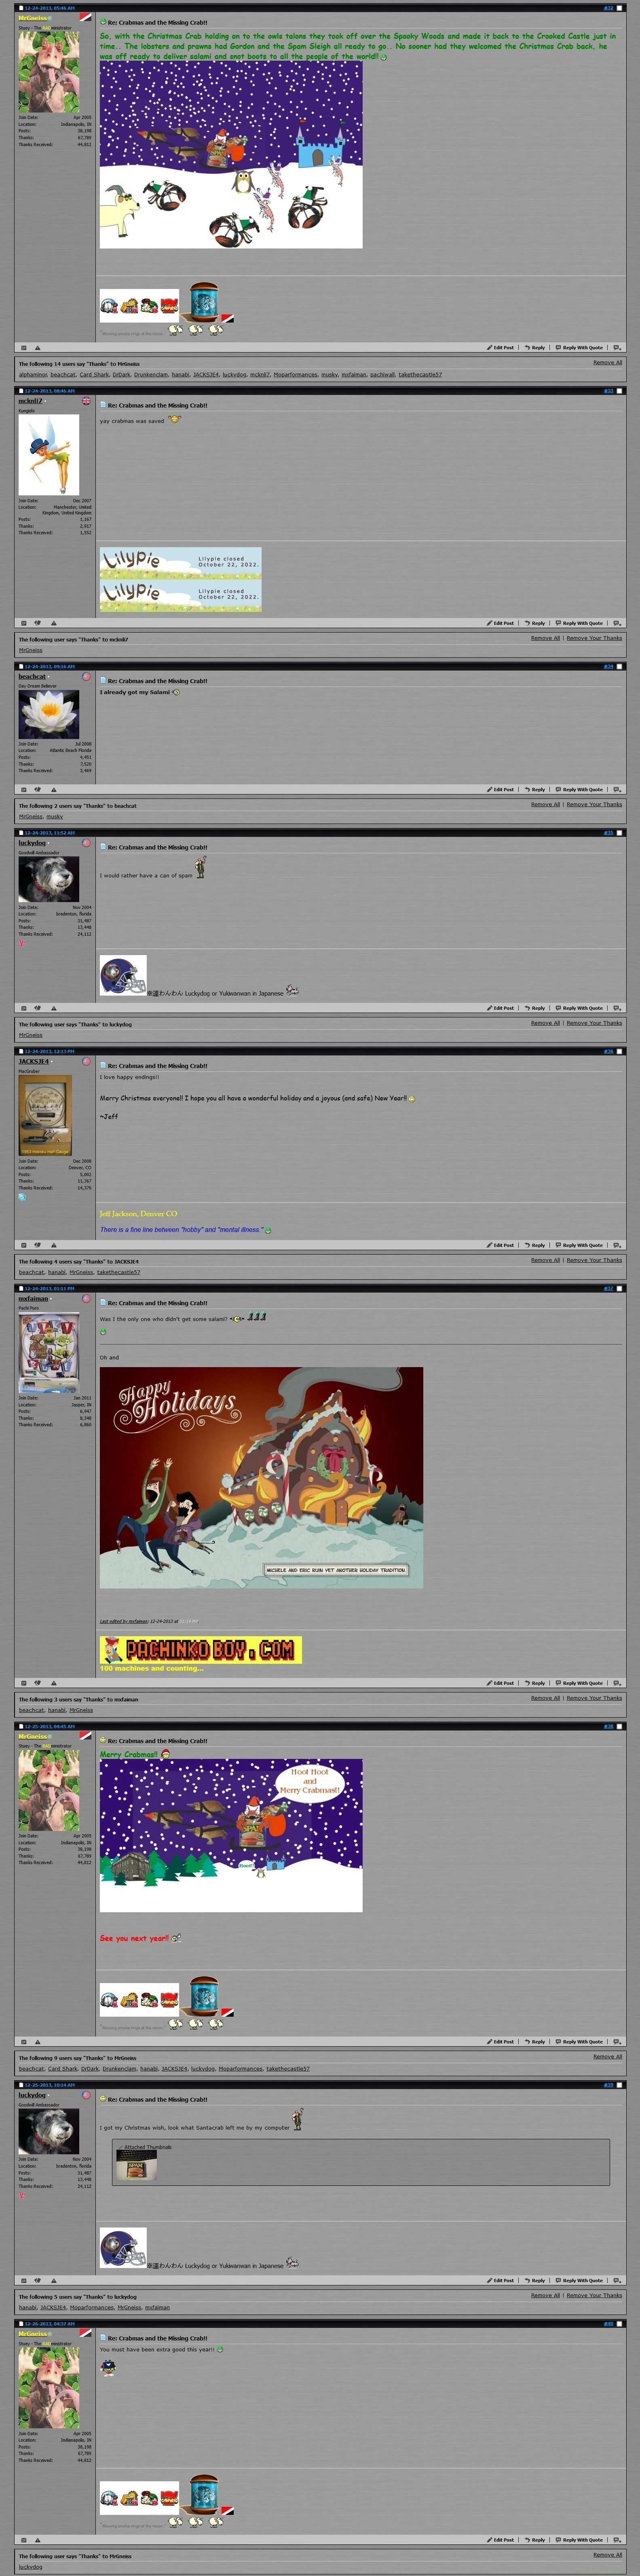Open the beachcat username dropdown menu
The image size is (640, 2576).
coord(32,677)
